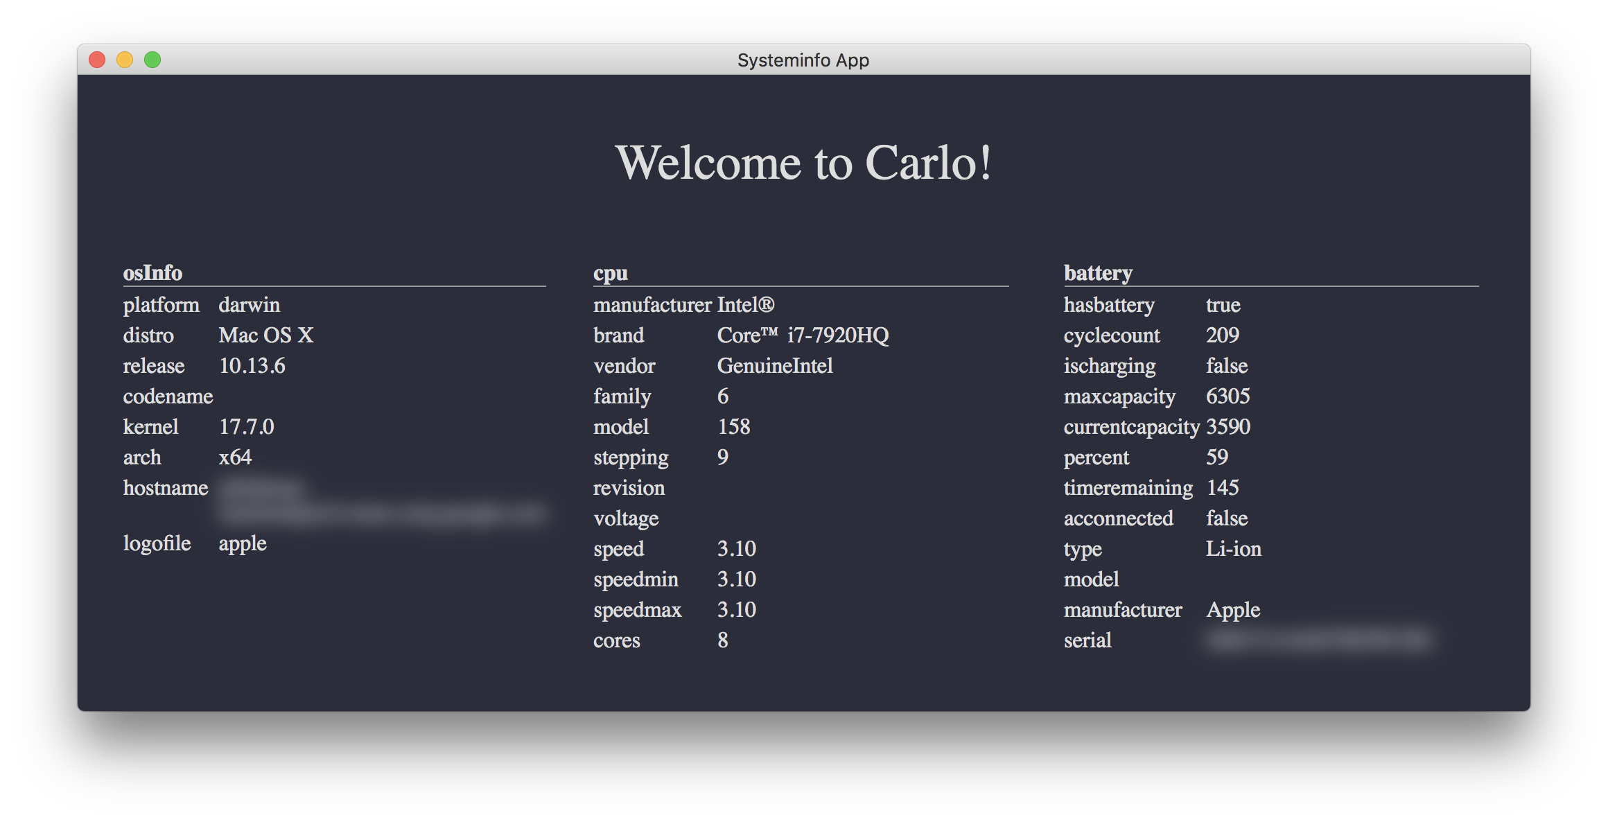Click the cyclecount label in battery

pyautogui.click(x=1112, y=336)
